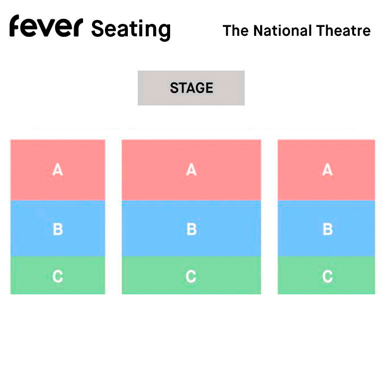Viewport: 382px width, 382px height.
Task: Click the letter C label on right block
Action: (327, 276)
